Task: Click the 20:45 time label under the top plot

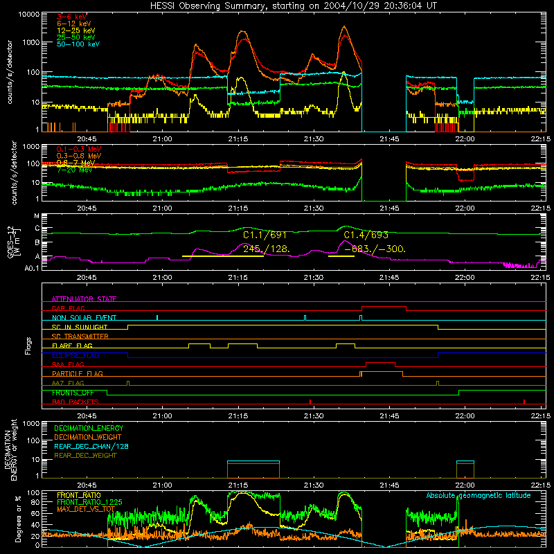Action: coord(87,139)
